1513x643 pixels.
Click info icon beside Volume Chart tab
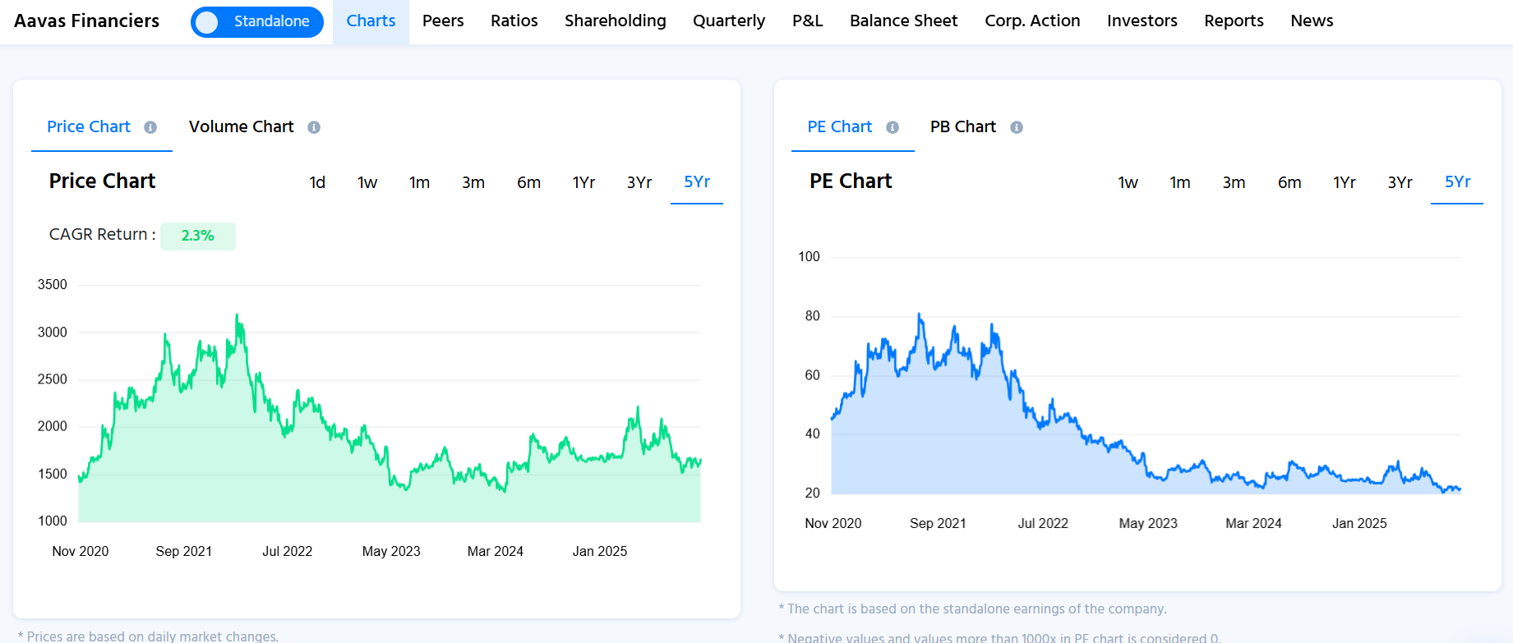(314, 127)
